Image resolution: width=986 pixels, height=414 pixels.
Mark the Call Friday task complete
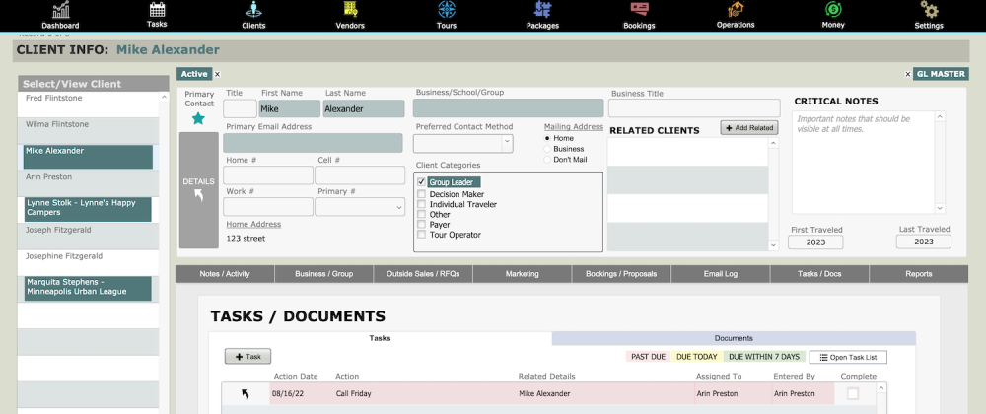click(x=853, y=394)
